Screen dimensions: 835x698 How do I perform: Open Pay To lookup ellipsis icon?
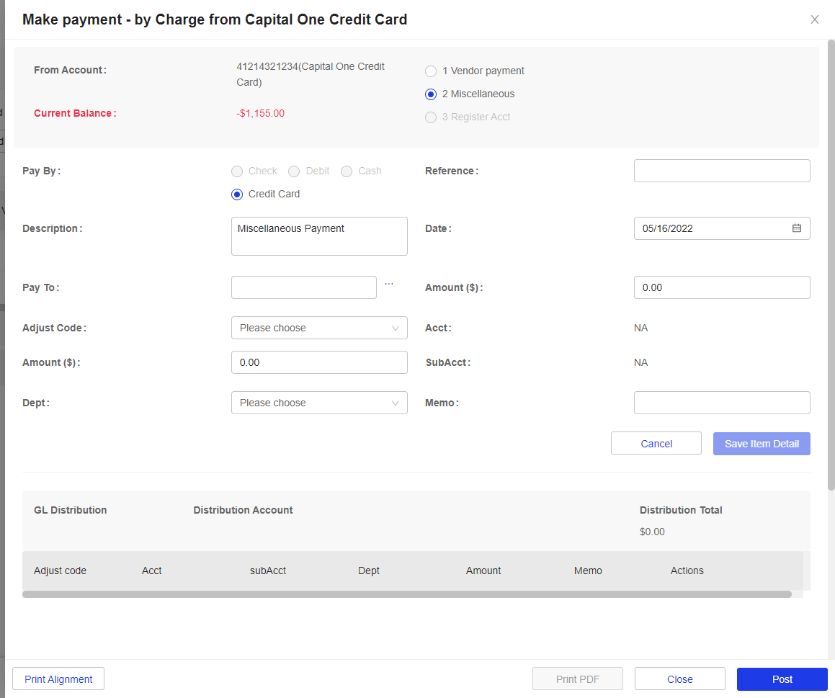coord(389,285)
